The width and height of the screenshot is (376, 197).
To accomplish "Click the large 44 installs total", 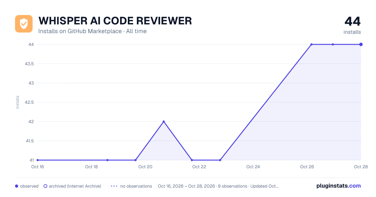I will point(352,22).
